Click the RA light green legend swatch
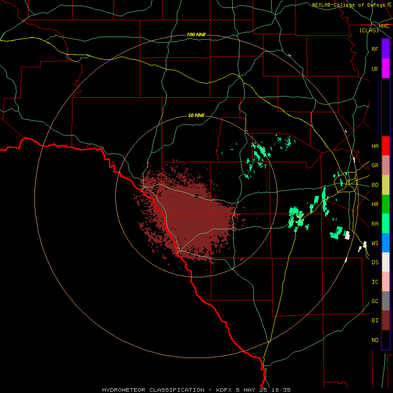 tap(386, 224)
